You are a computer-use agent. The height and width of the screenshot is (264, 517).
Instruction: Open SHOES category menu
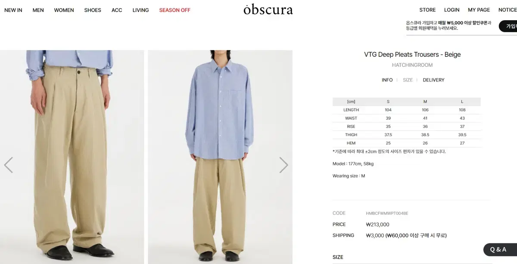point(93,10)
